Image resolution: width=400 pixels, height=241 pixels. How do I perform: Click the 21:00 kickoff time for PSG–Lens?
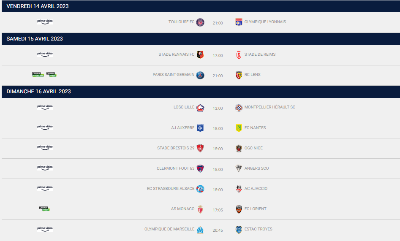click(218, 76)
